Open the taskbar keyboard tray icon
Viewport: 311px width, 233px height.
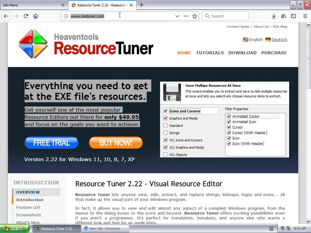tap(272, 228)
